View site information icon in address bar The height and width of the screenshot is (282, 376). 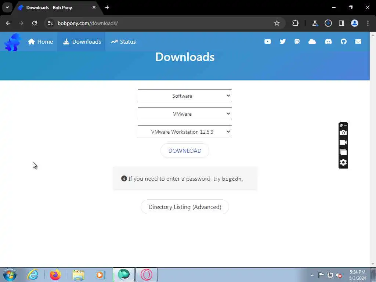click(50, 23)
